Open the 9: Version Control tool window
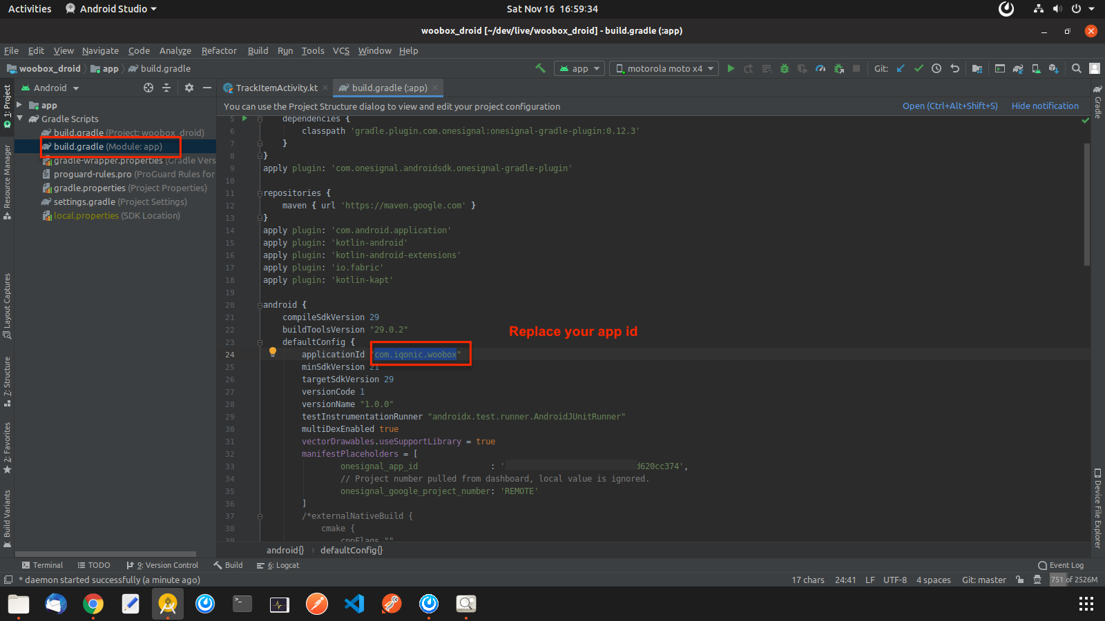 [x=162, y=565]
